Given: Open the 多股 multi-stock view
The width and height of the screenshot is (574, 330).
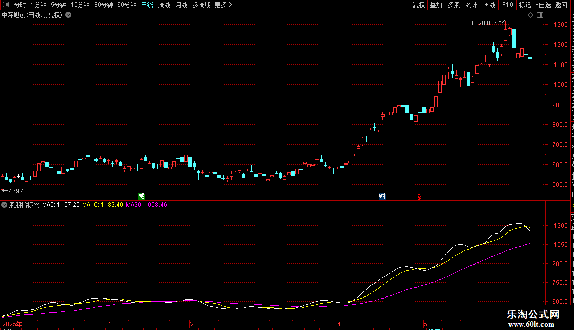Looking at the screenshot, I should [x=454, y=5].
